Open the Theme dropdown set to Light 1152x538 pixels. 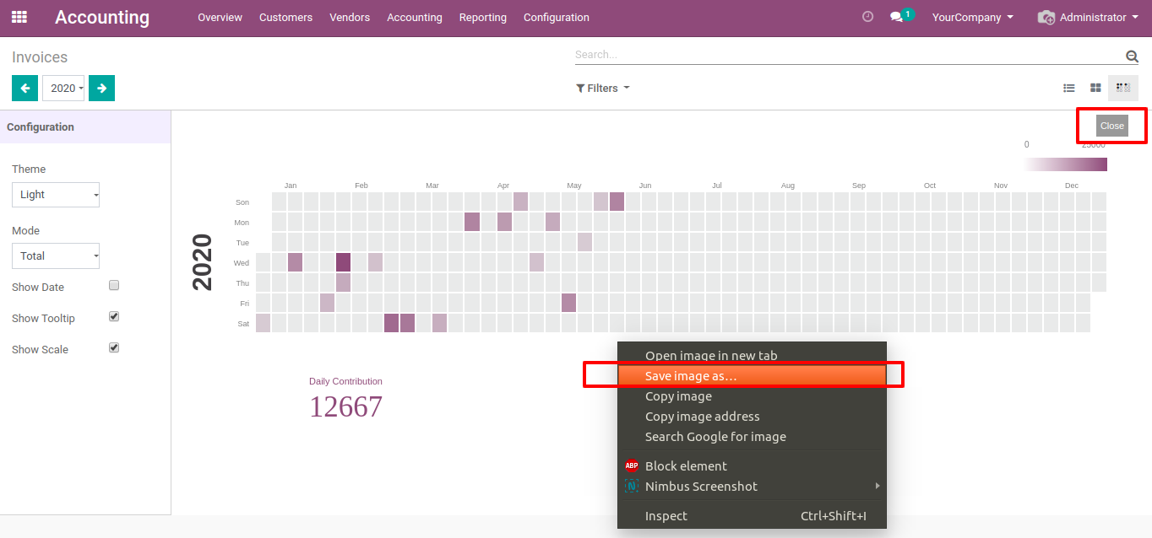(56, 195)
